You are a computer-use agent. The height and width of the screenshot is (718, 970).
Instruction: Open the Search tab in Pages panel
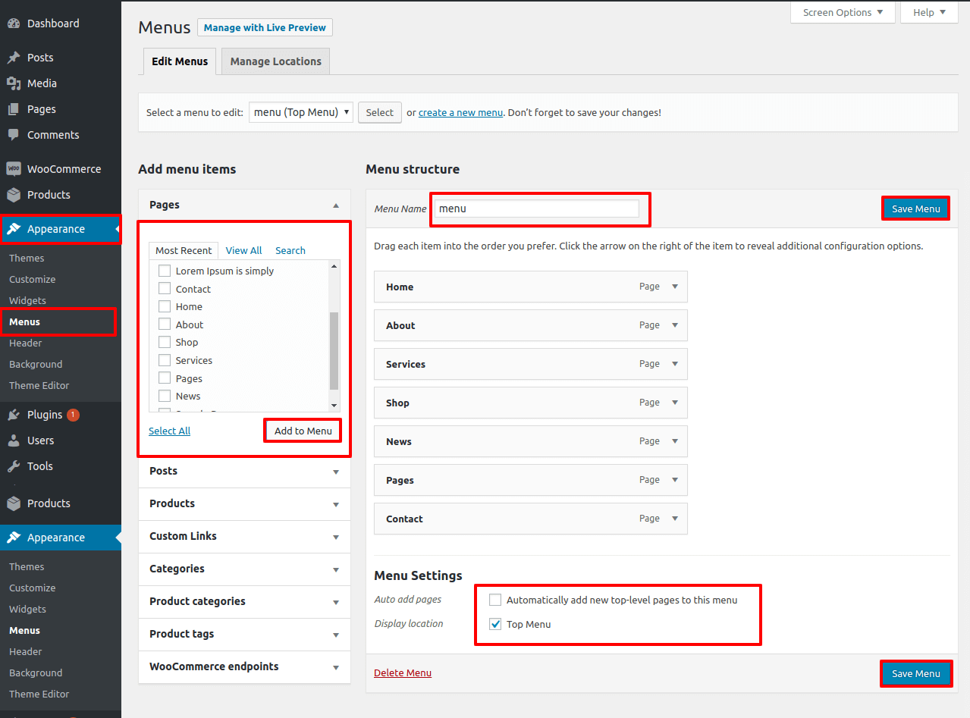[x=290, y=250]
